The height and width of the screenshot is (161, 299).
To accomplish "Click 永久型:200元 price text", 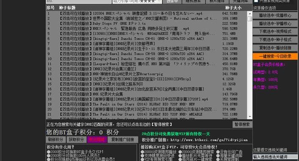I will pyautogui.click(x=266, y=87).
